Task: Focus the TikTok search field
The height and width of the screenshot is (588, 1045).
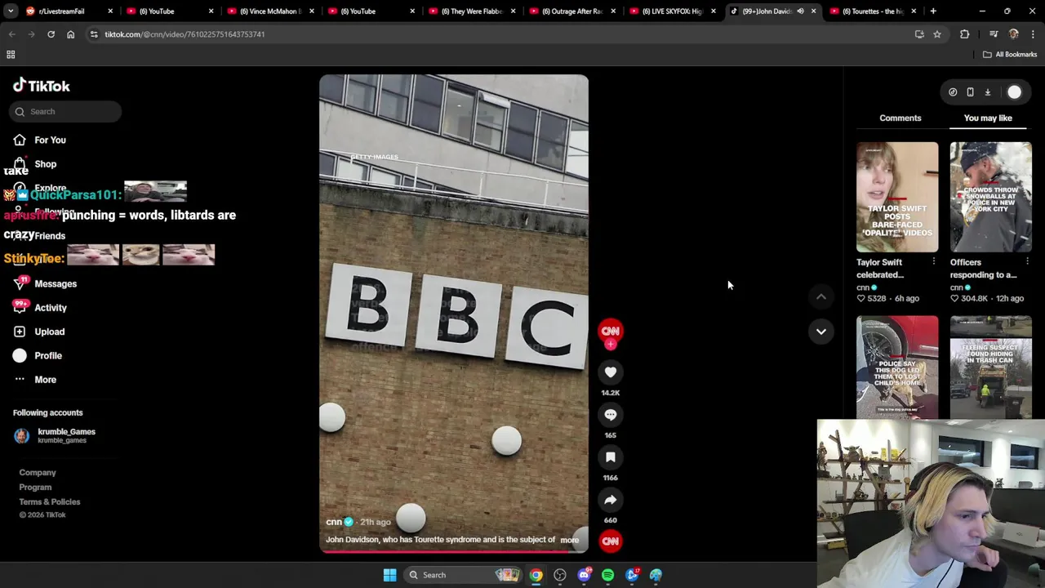Action: (66, 112)
